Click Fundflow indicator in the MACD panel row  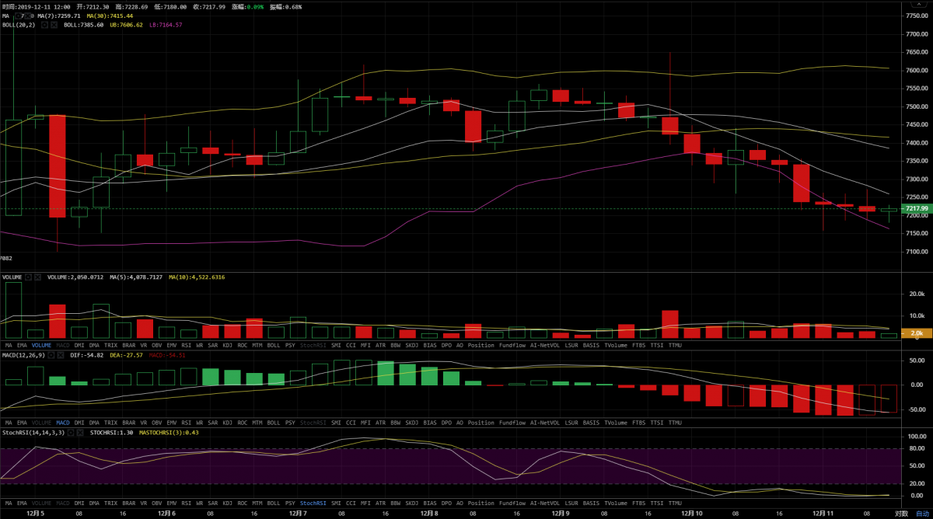click(x=512, y=423)
